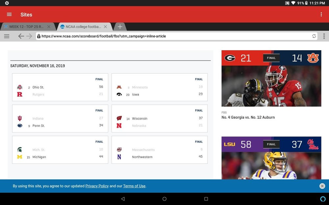Open the browser's vertical dots menu
Screen dimensions: 329x205
pos(324,36)
